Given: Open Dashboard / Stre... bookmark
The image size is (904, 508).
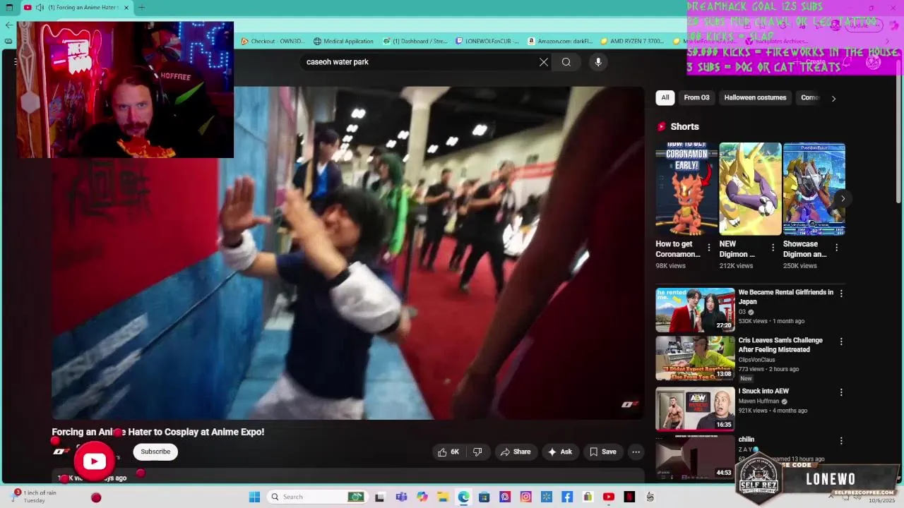Looking at the screenshot, I should (x=415, y=41).
